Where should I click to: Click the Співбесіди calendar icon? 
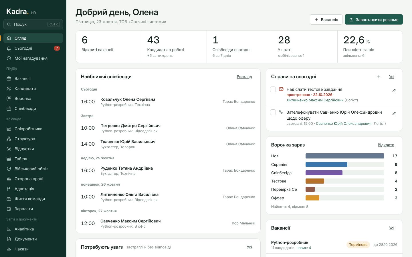(x=9, y=109)
